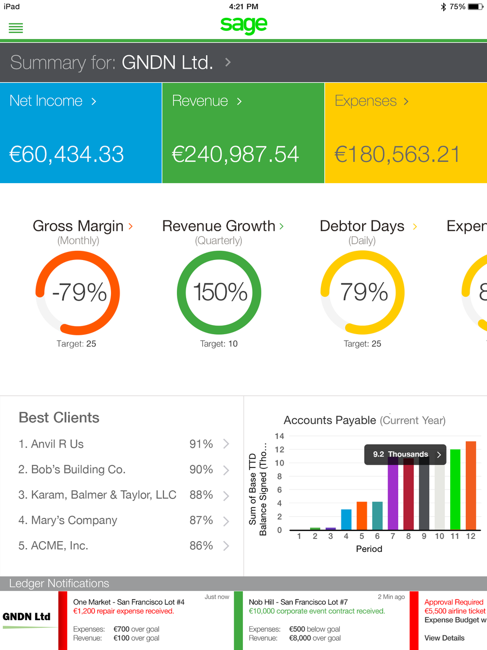Select Mary's Company client name

tap(74, 521)
